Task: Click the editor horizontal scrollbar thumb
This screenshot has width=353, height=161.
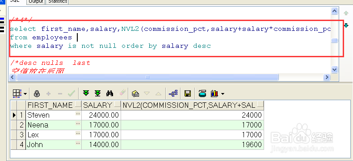Action: pos(147,77)
